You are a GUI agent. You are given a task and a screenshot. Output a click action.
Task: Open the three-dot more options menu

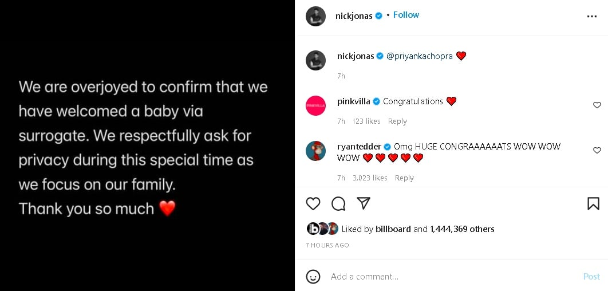[x=592, y=16]
